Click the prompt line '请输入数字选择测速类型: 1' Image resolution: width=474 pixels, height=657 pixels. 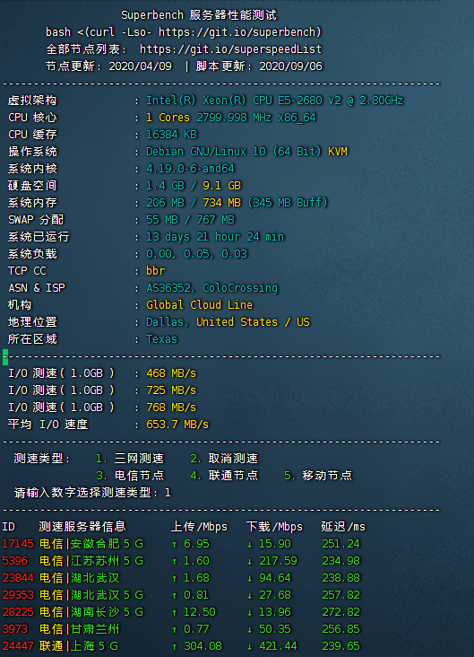pyautogui.click(x=92, y=493)
